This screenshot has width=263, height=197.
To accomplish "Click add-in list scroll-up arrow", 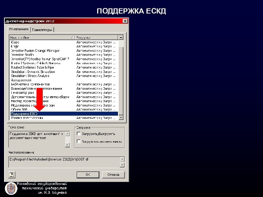I will click(121, 37).
